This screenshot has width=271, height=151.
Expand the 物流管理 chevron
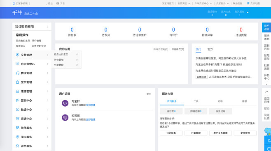48,73
